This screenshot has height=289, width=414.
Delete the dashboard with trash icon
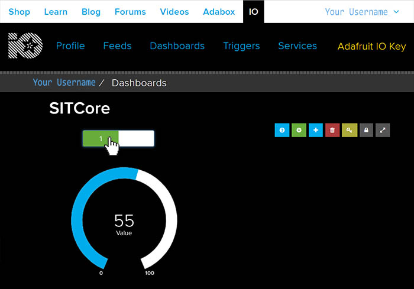tap(332, 130)
